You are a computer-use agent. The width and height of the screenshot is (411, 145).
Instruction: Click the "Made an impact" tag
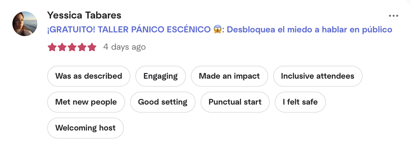[x=229, y=76]
